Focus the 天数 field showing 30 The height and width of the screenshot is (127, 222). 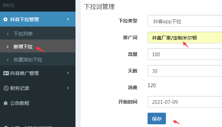point(185,71)
